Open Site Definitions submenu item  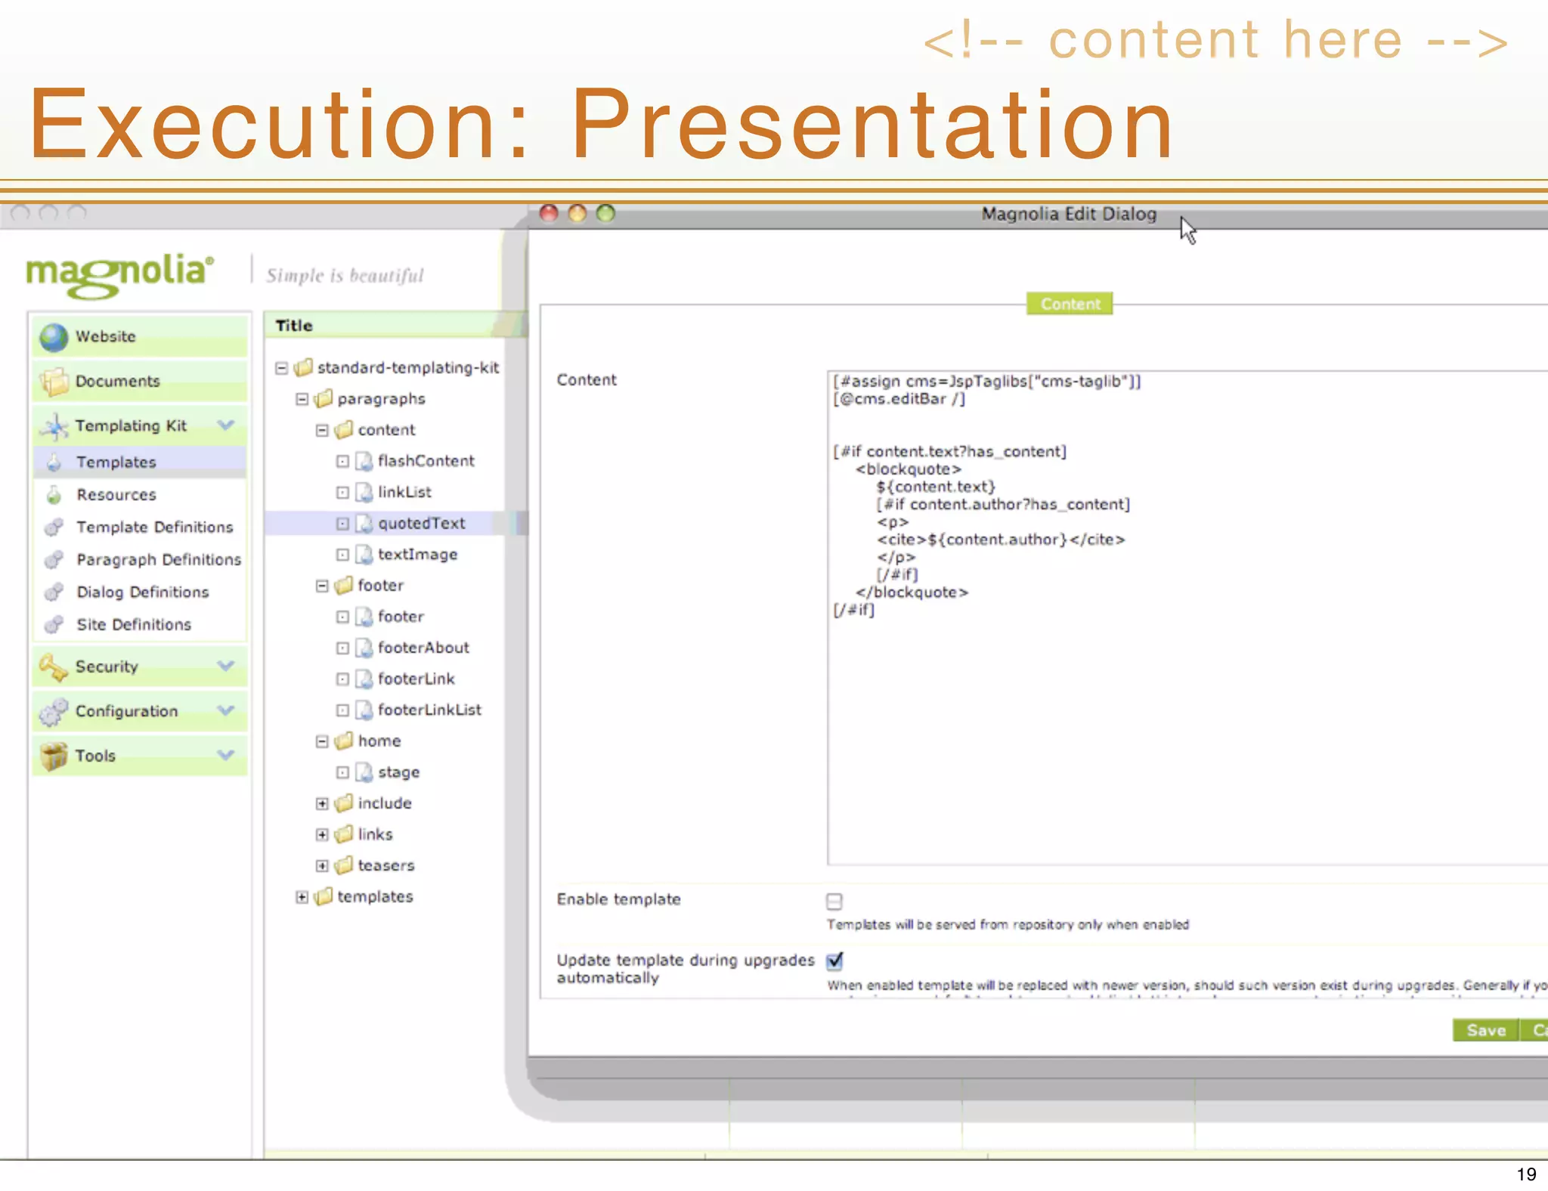coord(140,625)
